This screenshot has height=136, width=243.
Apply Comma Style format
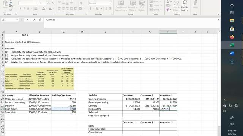[101, 9]
